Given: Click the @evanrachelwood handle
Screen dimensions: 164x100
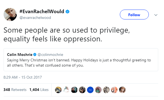Looking at the screenshot, I should [35, 18].
